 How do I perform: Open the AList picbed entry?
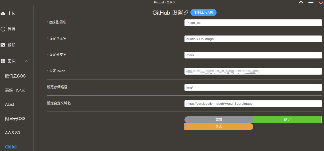tap(9, 104)
